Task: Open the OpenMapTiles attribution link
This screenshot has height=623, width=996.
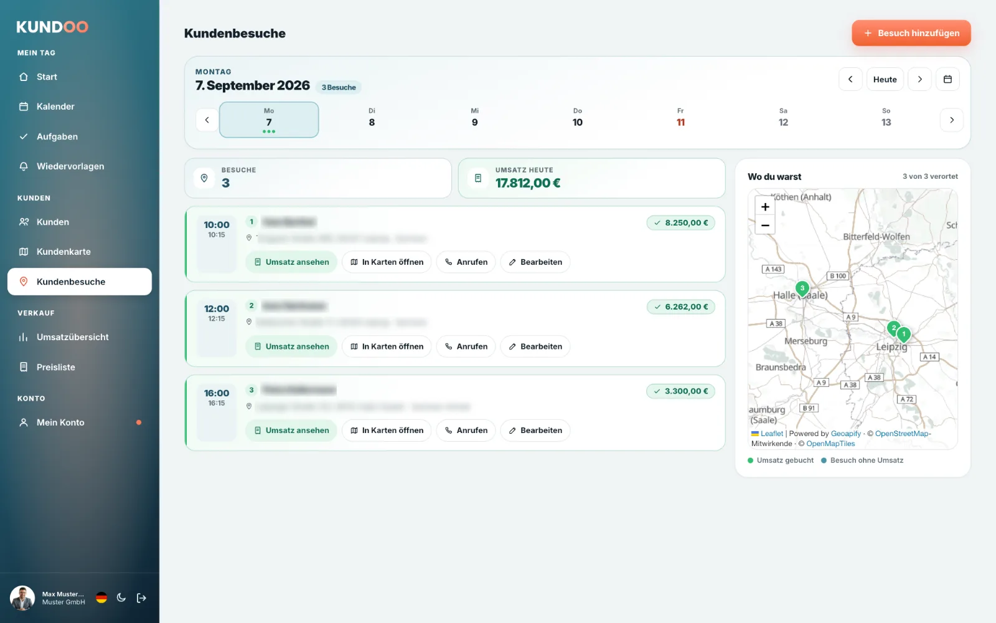Action: (x=830, y=444)
